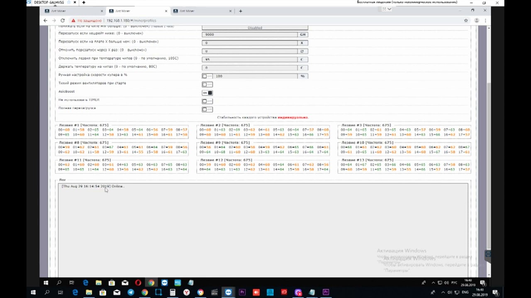Open Snip tool on the local taskbar

pos(158,293)
